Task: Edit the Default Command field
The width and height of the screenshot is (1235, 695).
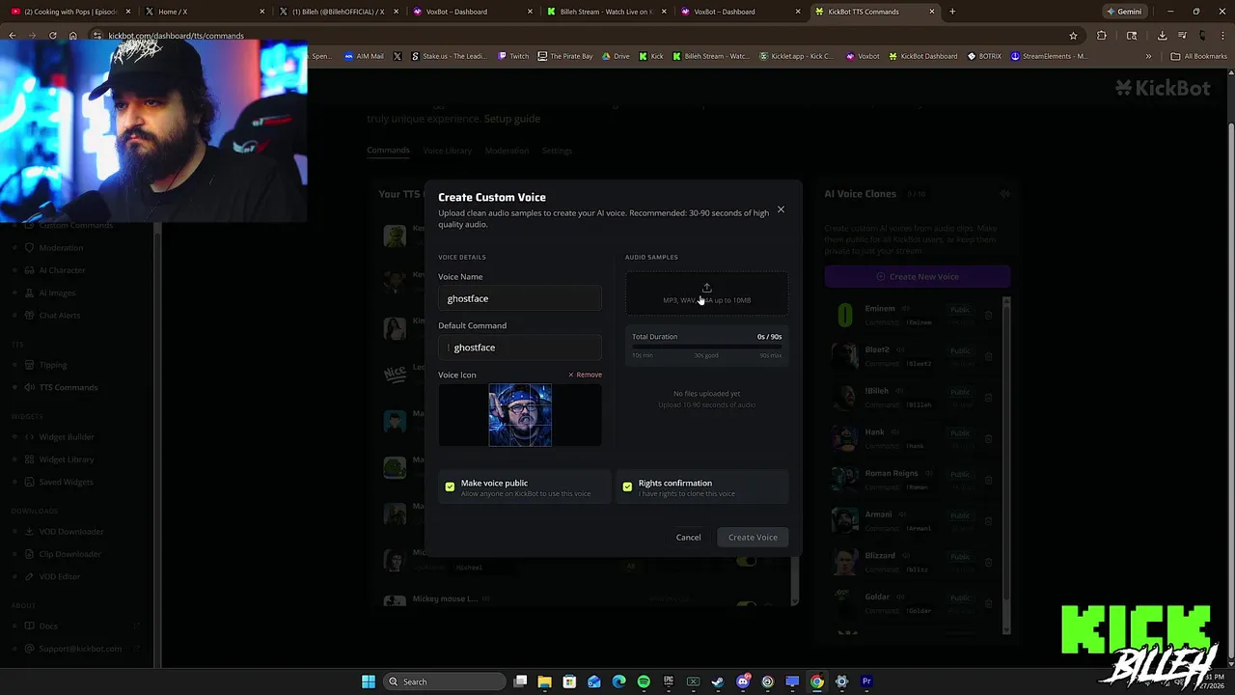Action: click(520, 347)
